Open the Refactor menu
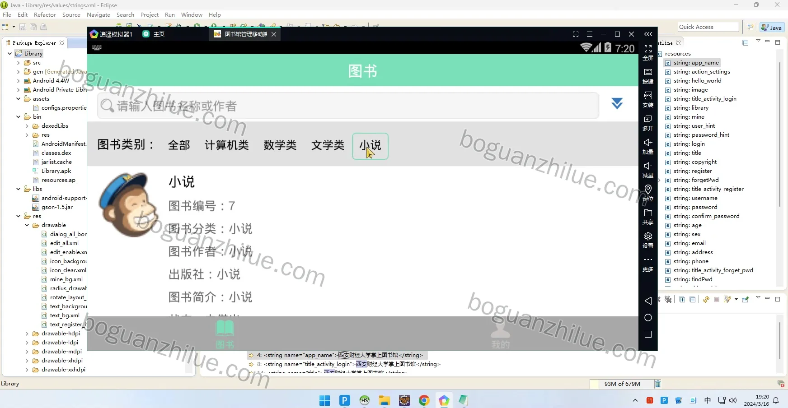788x408 pixels. (45, 15)
